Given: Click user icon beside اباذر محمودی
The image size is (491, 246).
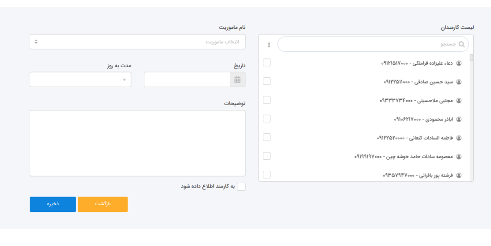Looking at the screenshot, I should tap(458, 119).
